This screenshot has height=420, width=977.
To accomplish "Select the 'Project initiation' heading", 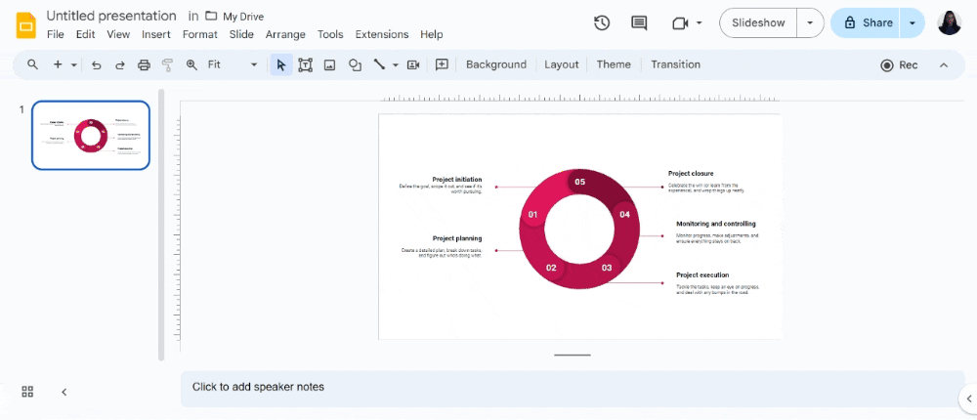I will (457, 180).
